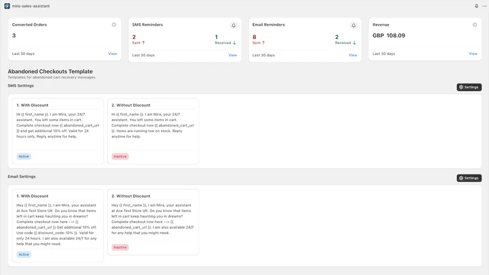Click the pin icon in top bar
489x275 pixels.
click(477, 6)
